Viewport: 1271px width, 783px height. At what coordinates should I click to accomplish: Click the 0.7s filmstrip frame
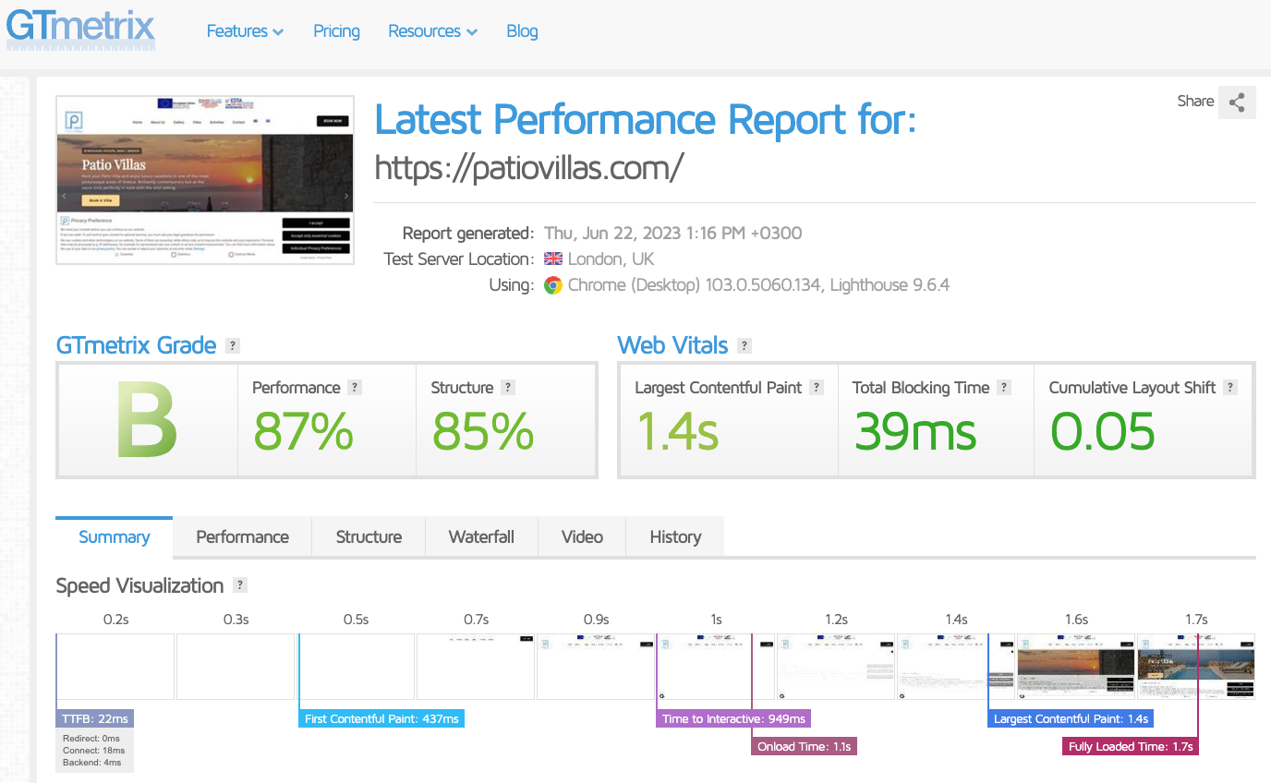tap(476, 667)
